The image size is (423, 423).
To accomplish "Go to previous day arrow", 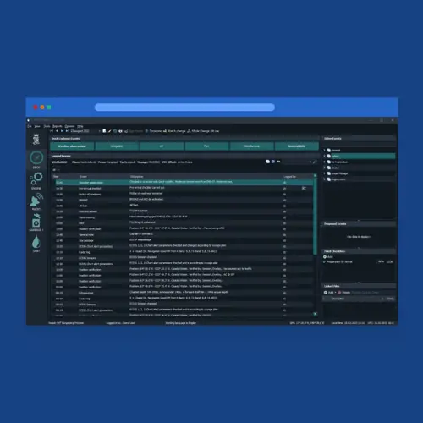I will pos(57,131).
